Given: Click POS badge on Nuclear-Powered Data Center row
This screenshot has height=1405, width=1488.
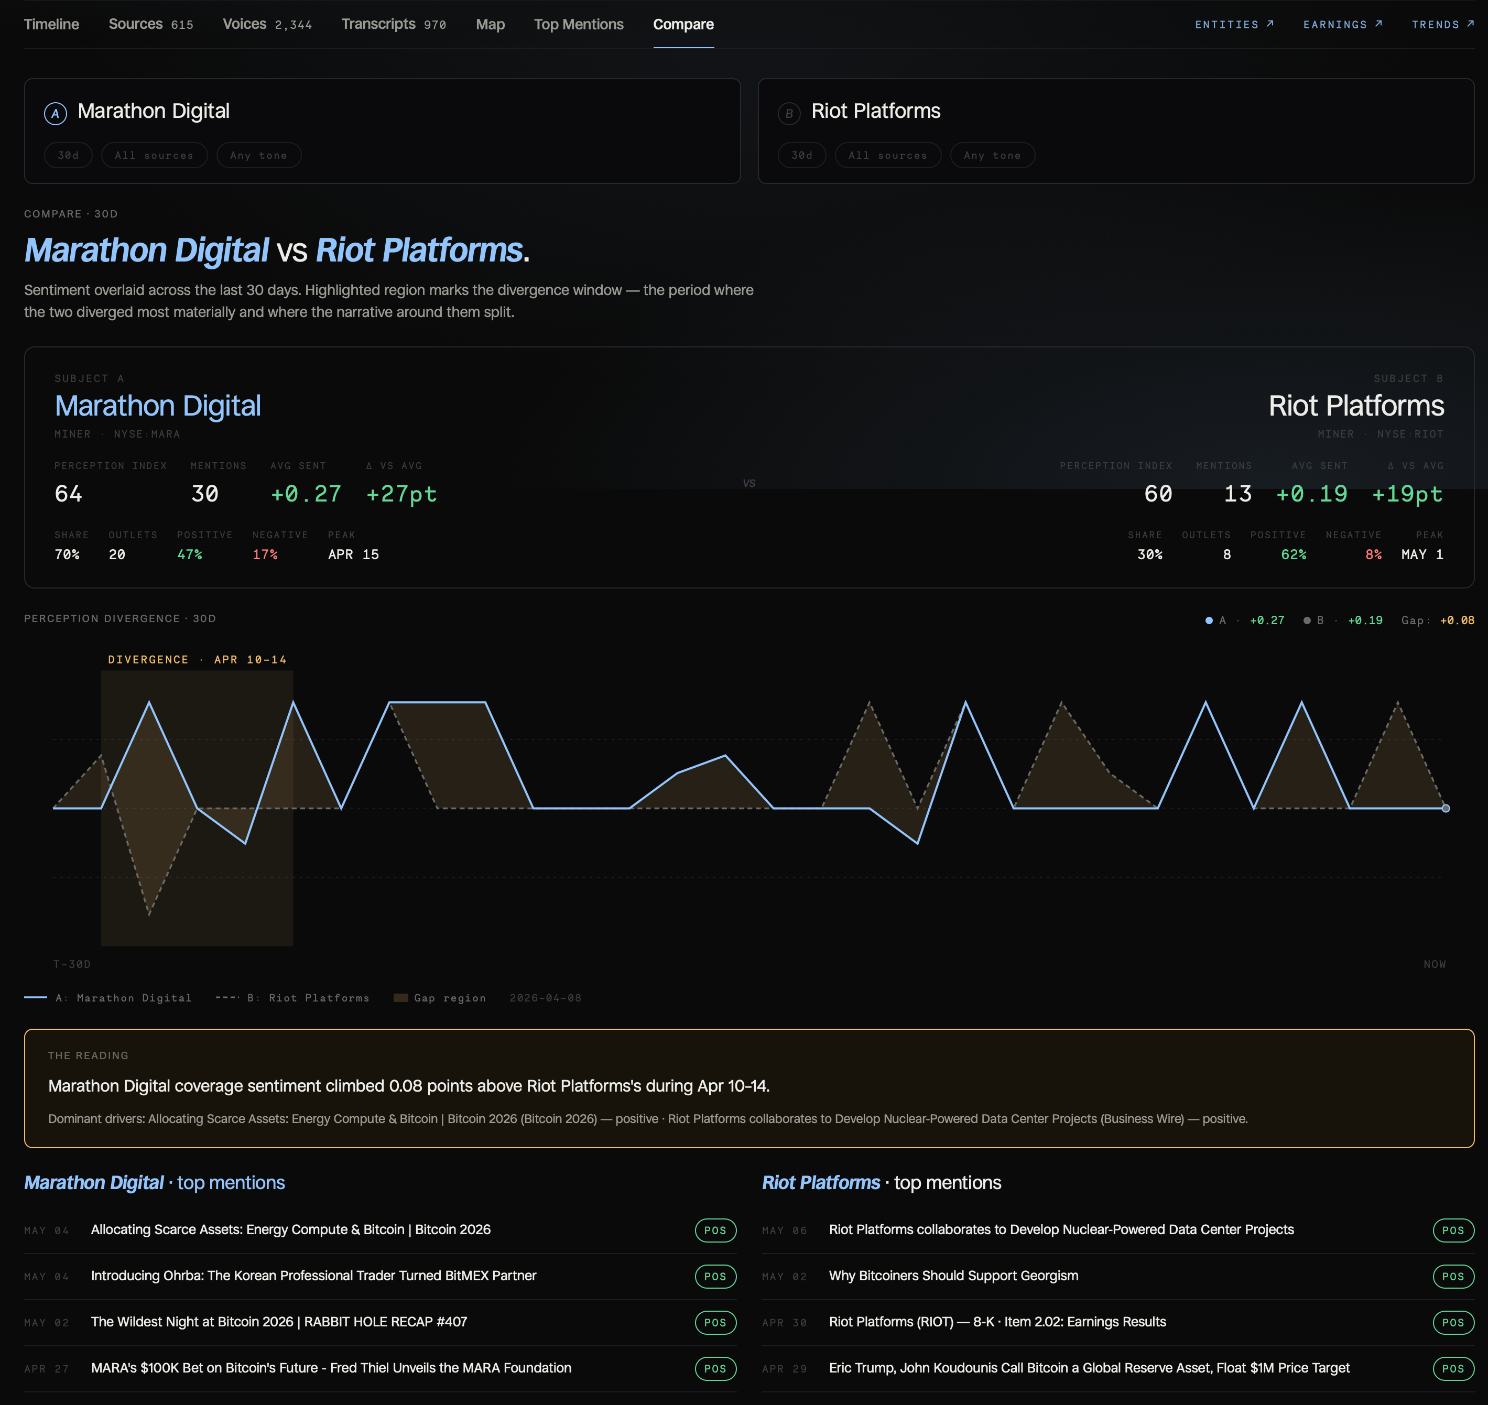Looking at the screenshot, I should 1453,1230.
